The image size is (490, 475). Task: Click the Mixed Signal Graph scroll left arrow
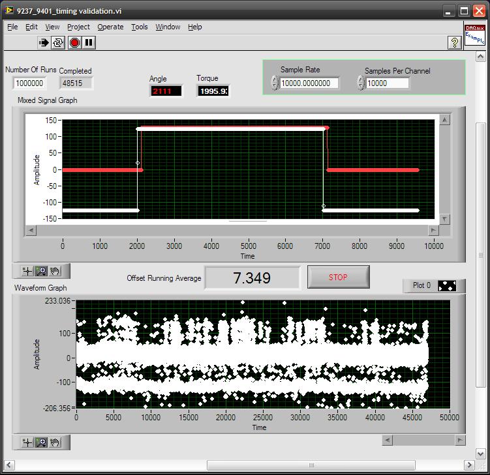coord(31,230)
